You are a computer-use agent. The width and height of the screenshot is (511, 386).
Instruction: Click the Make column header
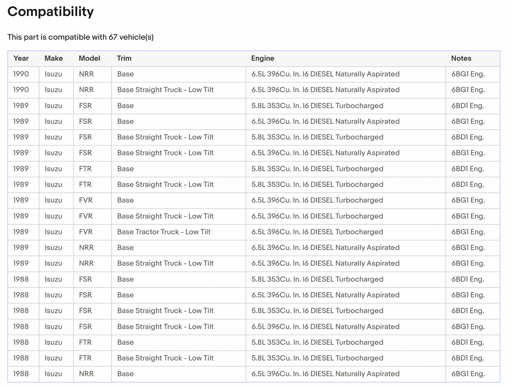coord(53,59)
